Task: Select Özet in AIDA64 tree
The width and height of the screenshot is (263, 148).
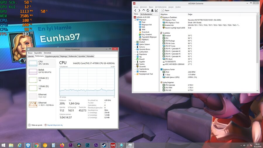Action: point(143,22)
